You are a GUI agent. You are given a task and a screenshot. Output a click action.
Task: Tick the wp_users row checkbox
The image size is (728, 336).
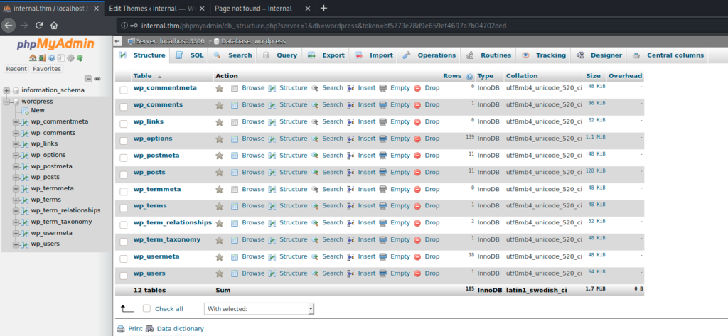124,276
